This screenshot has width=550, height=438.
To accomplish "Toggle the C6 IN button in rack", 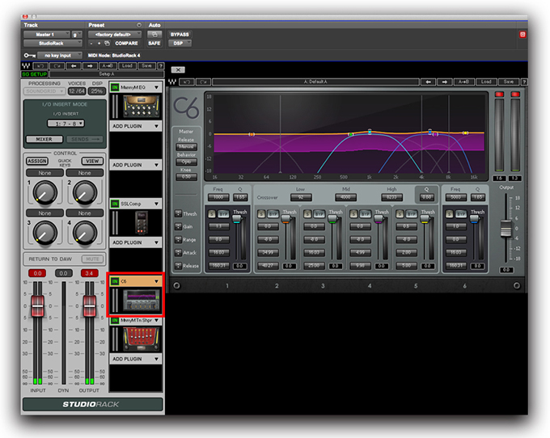I will pyautogui.click(x=115, y=281).
